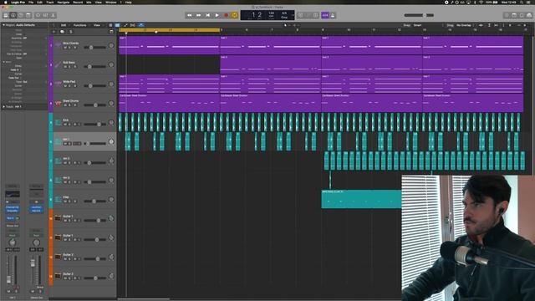Click the Steel Drums pan knob
This screenshot has height=301, width=535.
pyautogui.click(x=111, y=103)
